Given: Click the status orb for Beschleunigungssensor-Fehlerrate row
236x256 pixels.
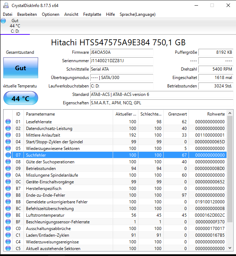Looking at the screenshot, I should (x=8, y=222).
